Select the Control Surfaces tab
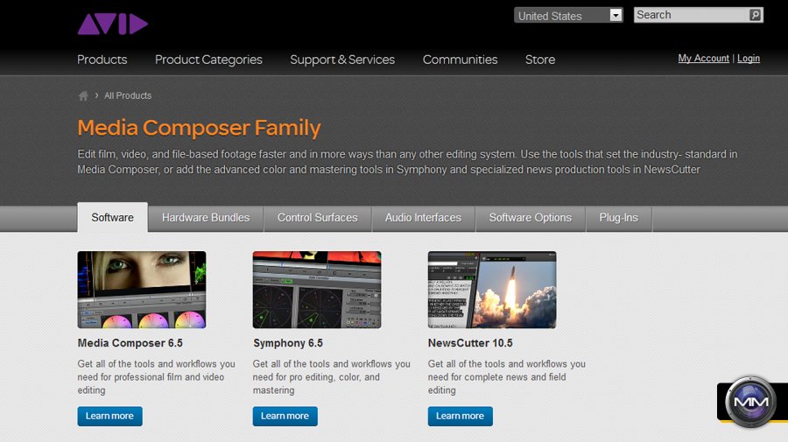The image size is (788, 442). pos(317,218)
